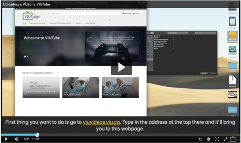241x143 pixels.
Task: Open the VIULearn Single Sign On thumbnail
Action: 41,87
